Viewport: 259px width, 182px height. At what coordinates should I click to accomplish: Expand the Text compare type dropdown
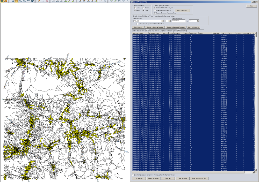[198, 21]
